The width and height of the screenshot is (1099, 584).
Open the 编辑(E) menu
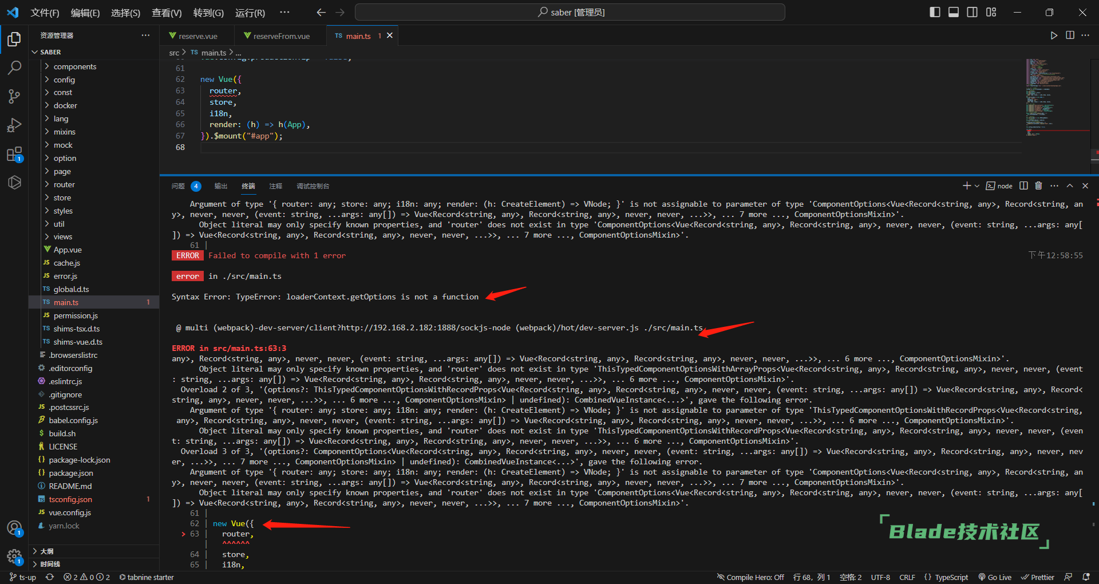coord(85,13)
